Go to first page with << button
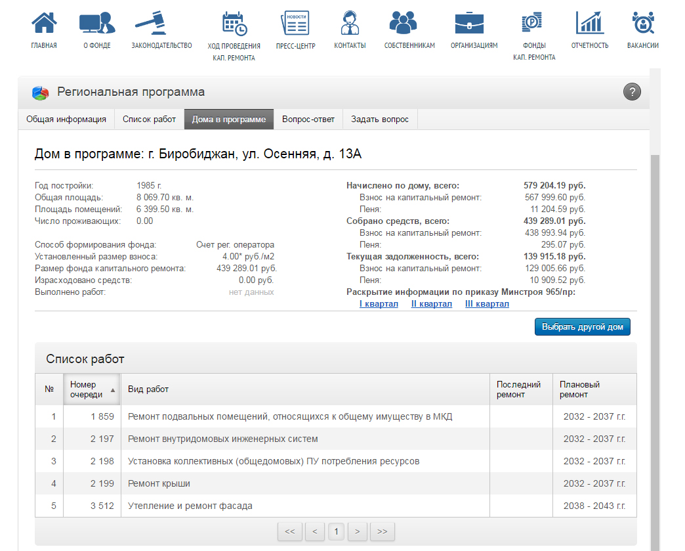 289,532
